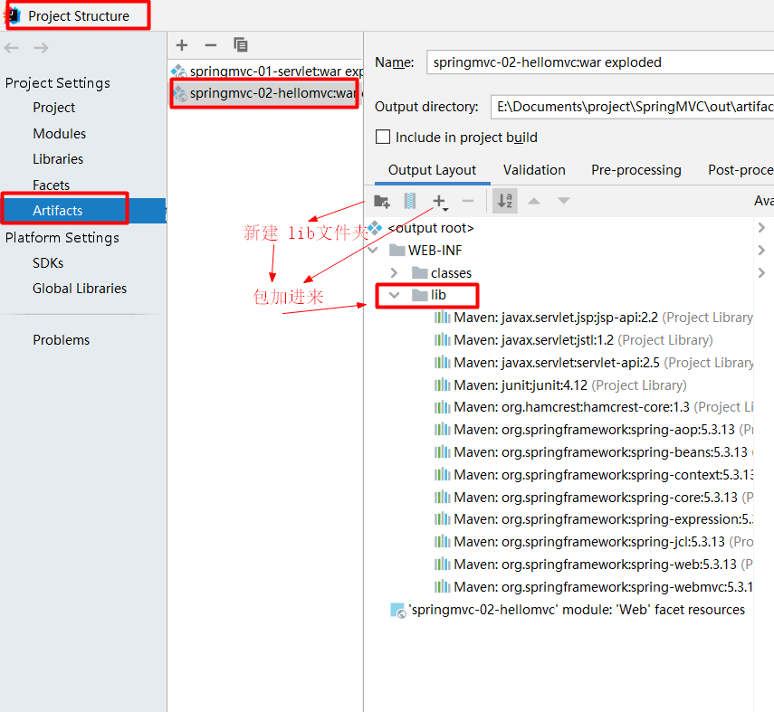Select Artifacts in sidebar
Viewport: 774px width, 712px height.
click(83, 211)
